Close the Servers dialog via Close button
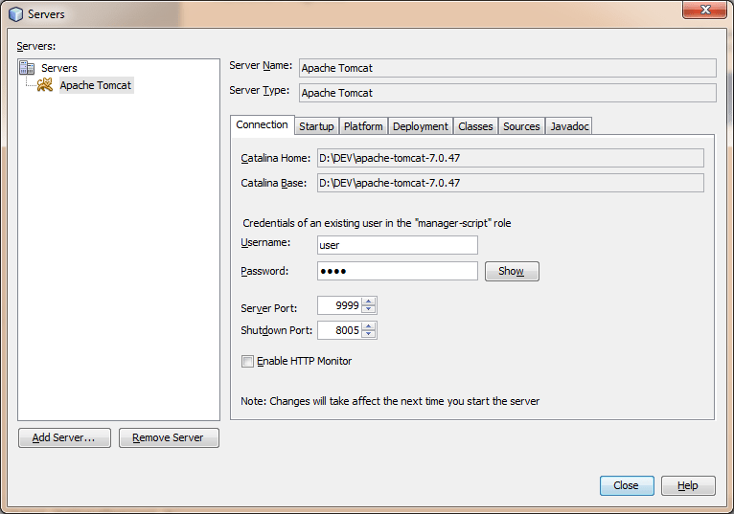Image resolution: width=734 pixels, height=514 pixels. [627, 485]
